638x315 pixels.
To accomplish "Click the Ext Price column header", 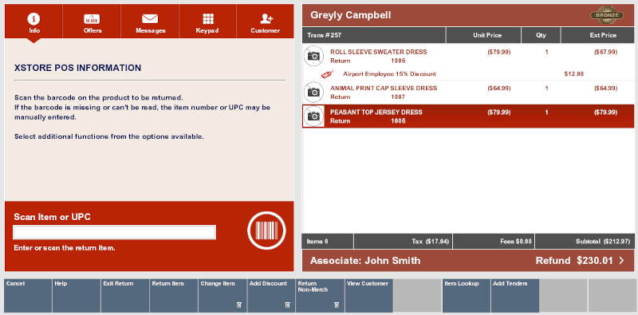I will (597, 35).
